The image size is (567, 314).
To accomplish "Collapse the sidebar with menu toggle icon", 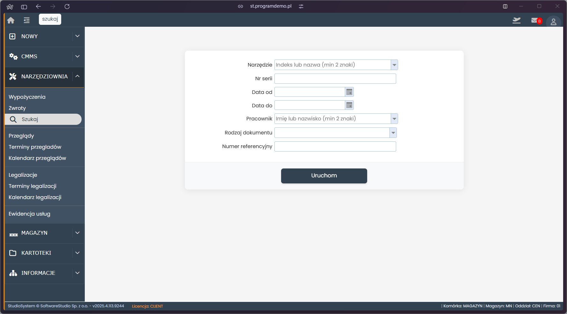I will tap(26, 20).
